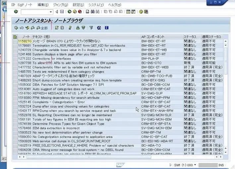Open the SM1 (1) 000 system dropdown in the status bar
The width and height of the screenshot is (235, 169).
click(x=195, y=165)
